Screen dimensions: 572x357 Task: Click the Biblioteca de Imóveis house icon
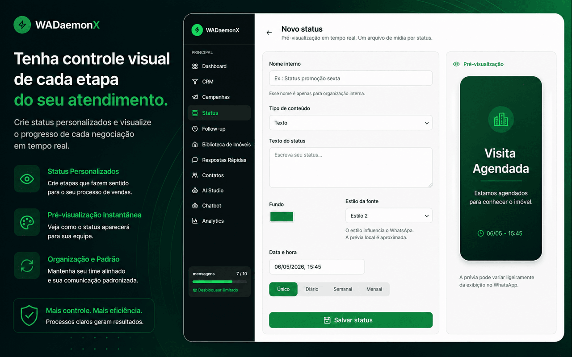tap(195, 145)
